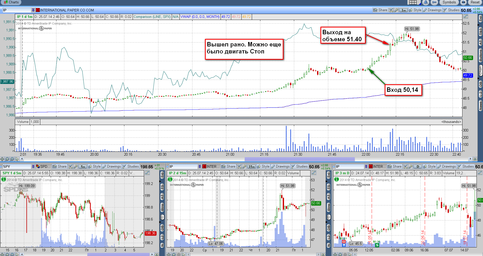The height and width of the screenshot is (256, 483).
Task: Zoom in on IP 15m chart
Action: (174, 254)
